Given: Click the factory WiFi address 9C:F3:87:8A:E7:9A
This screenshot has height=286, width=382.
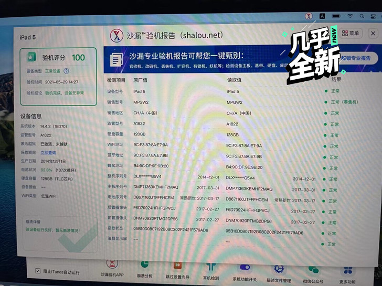Looking at the screenshot, I should (151, 145).
